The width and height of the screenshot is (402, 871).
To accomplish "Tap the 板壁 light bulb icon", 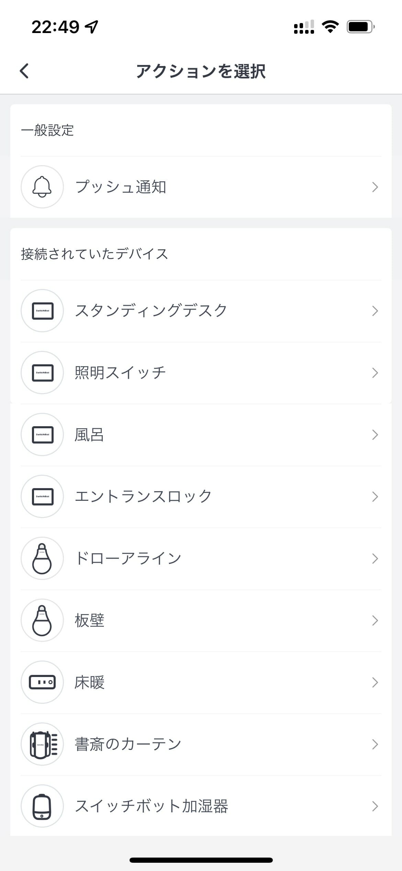I will pyautogui.click(x=42, y=620).
